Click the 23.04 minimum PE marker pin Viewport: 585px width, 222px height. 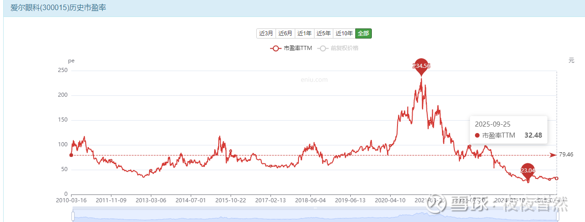click(x=528, y=170)
